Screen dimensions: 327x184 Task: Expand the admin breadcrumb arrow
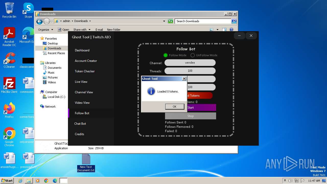(x=72, y=21)
